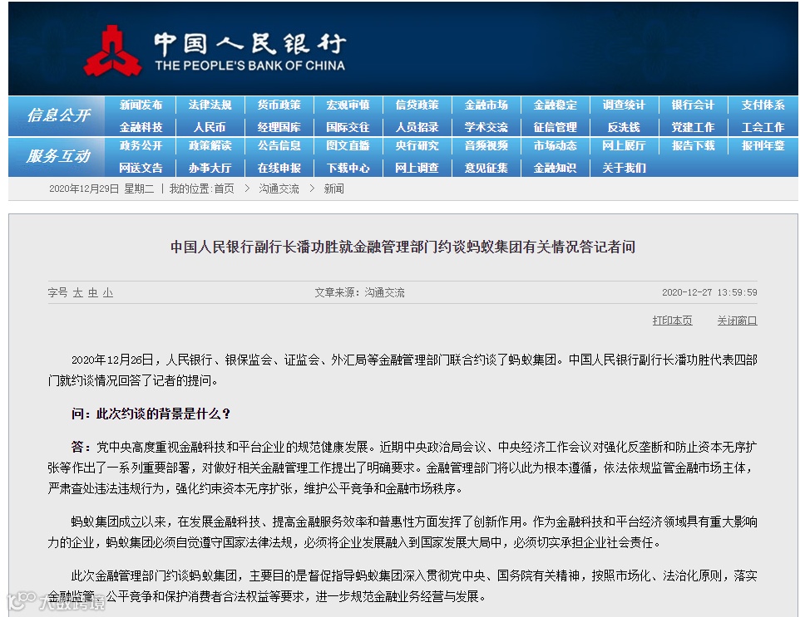The height and width of the screenshot is (617, 805).
Task: Click the 文章来源：沟通交流 text
Action: pos(359,292)
